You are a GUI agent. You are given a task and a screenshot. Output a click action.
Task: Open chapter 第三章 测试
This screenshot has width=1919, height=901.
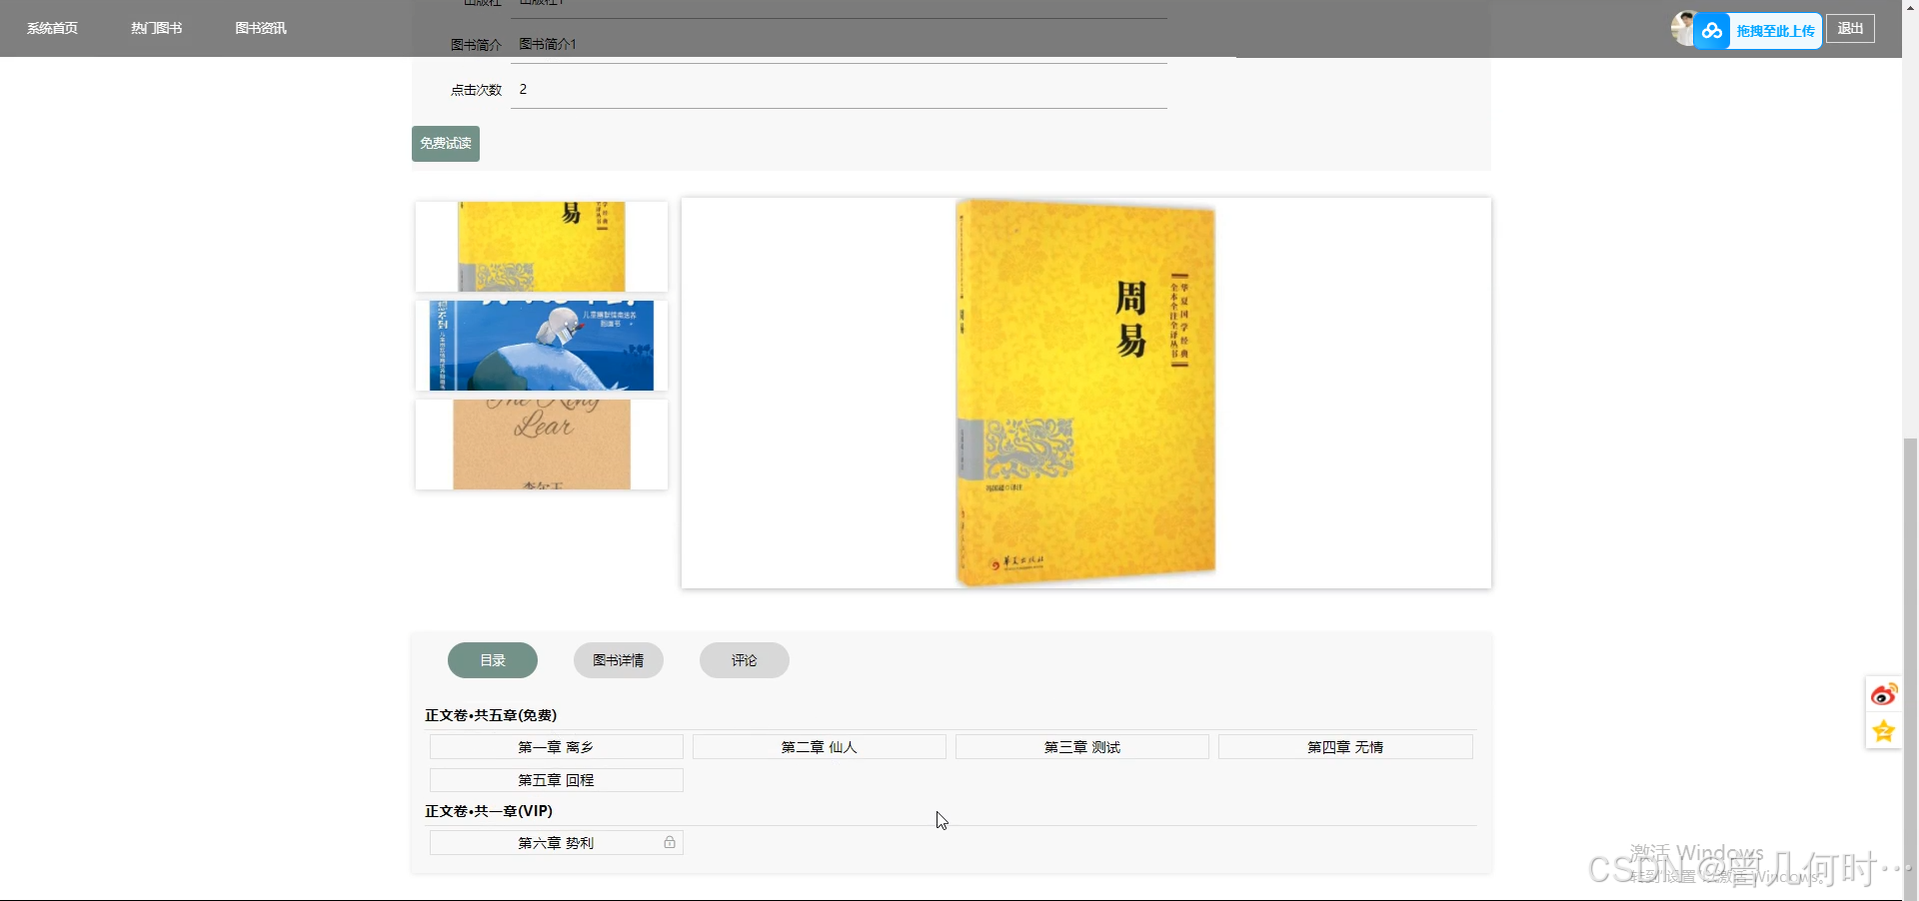[x=1082, y=747]
